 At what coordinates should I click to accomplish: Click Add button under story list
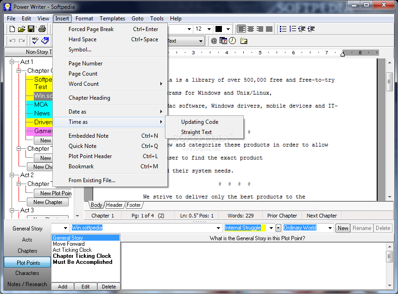tap(63, 287)
